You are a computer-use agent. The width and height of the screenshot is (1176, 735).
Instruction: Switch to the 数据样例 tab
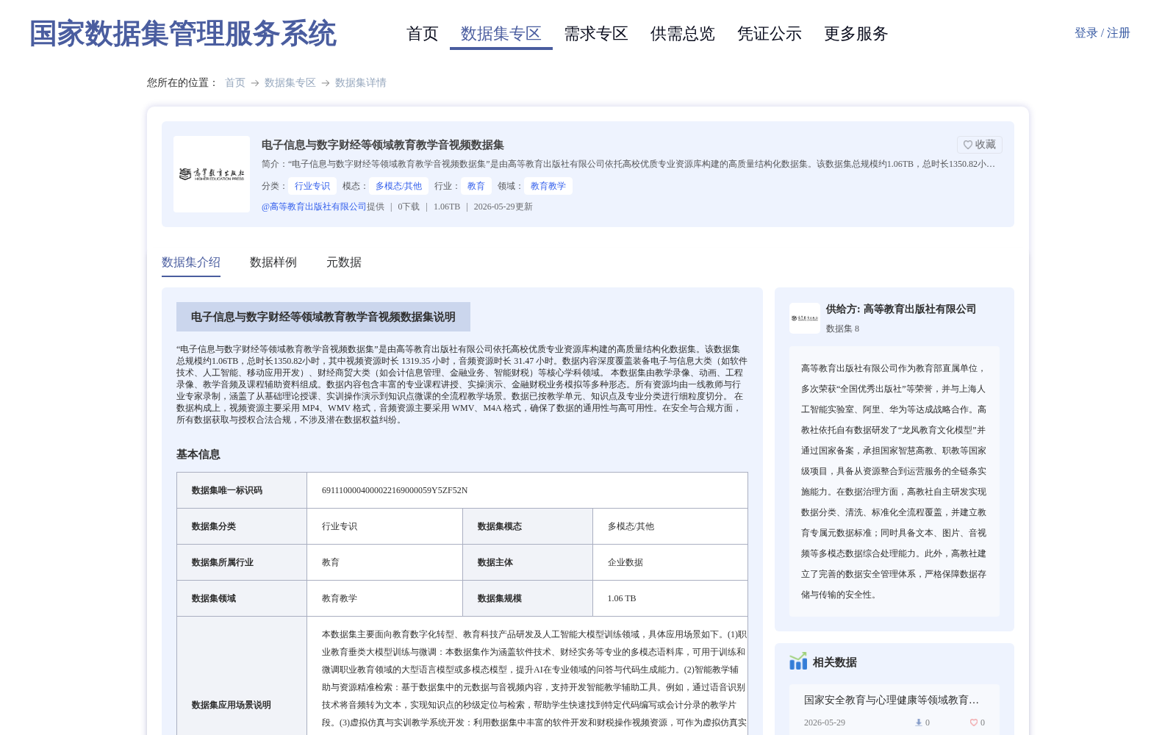coord(273,262)
